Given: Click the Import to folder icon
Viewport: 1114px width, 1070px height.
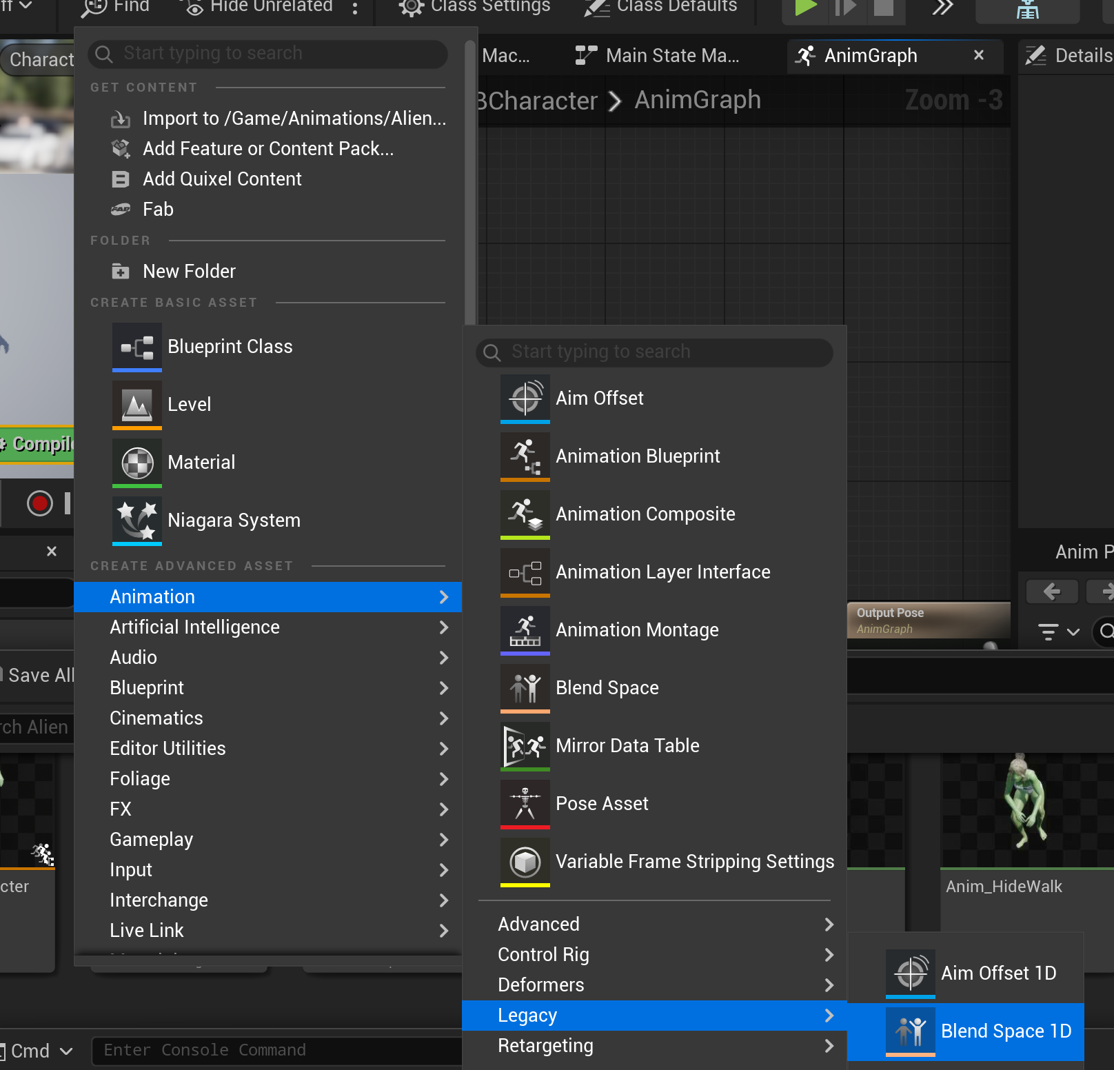Looking at the screenshot, I should pos(121,119).
